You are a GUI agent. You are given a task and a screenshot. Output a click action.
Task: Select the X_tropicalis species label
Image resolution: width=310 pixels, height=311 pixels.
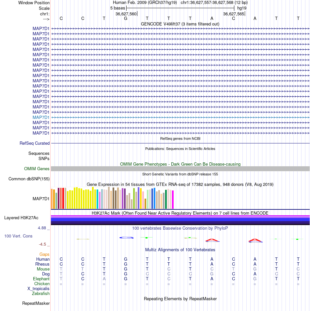[39, 288]
